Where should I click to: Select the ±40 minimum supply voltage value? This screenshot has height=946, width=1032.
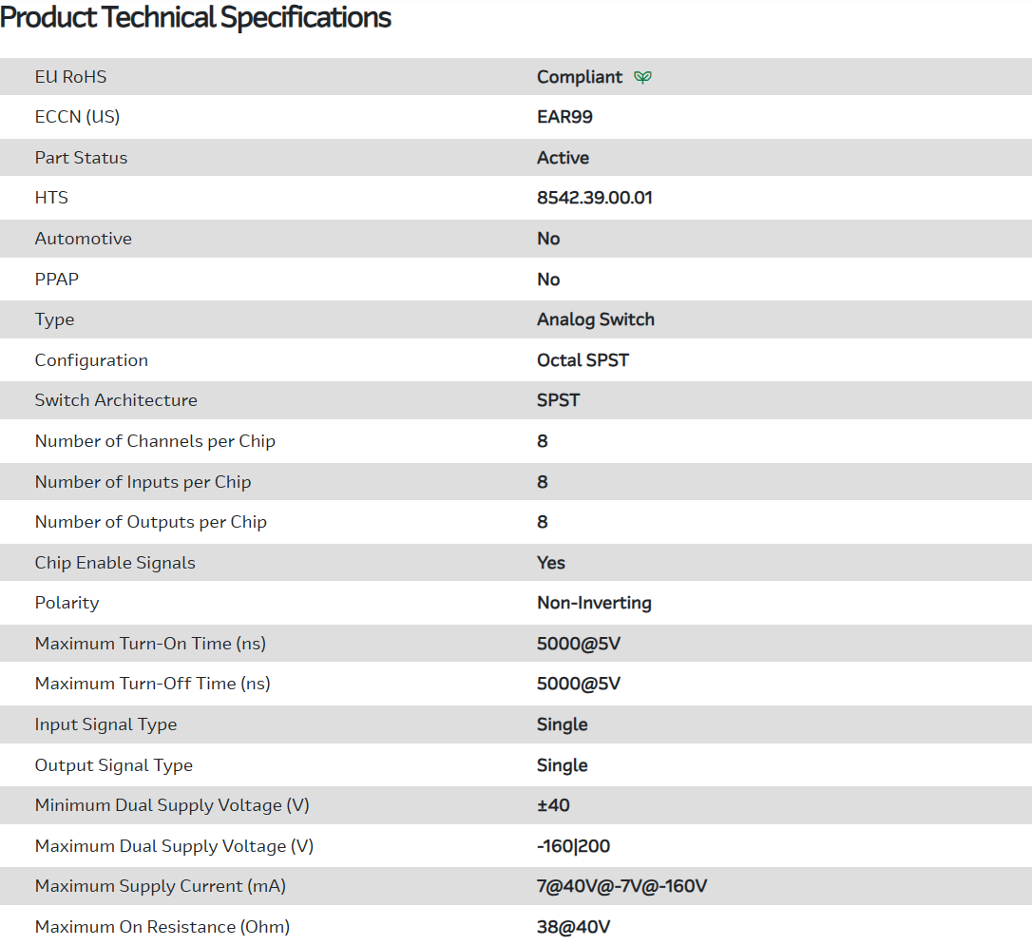tap(553, 805)
